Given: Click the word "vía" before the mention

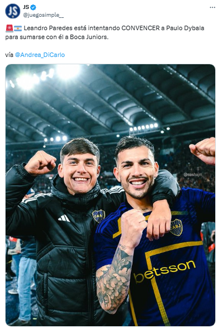Looking at the screenshot, I should [10, 55].
